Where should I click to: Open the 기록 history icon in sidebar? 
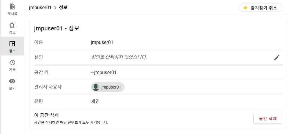[12, 63]
